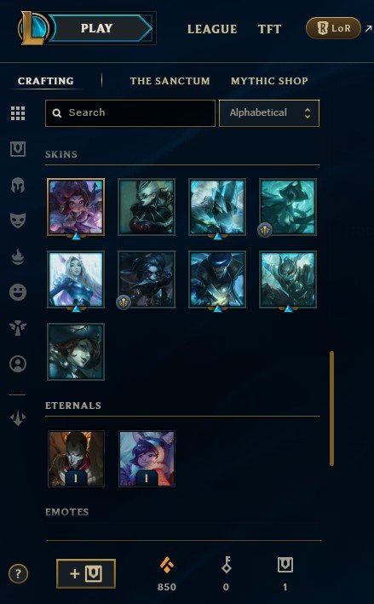The image size is (374, 604).
Task: Open the Mythic Shop tab
Action: point(269,81)
